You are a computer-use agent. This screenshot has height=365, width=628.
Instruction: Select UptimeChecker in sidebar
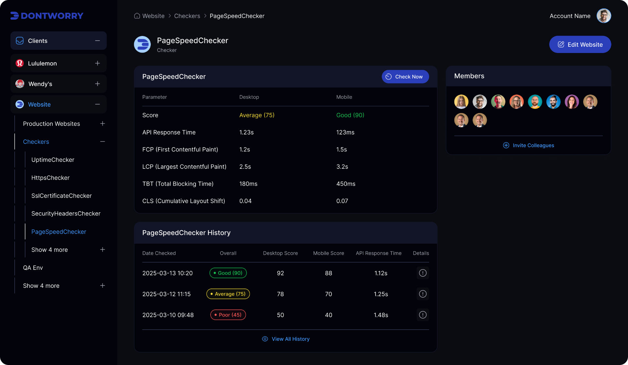[53, 160]
